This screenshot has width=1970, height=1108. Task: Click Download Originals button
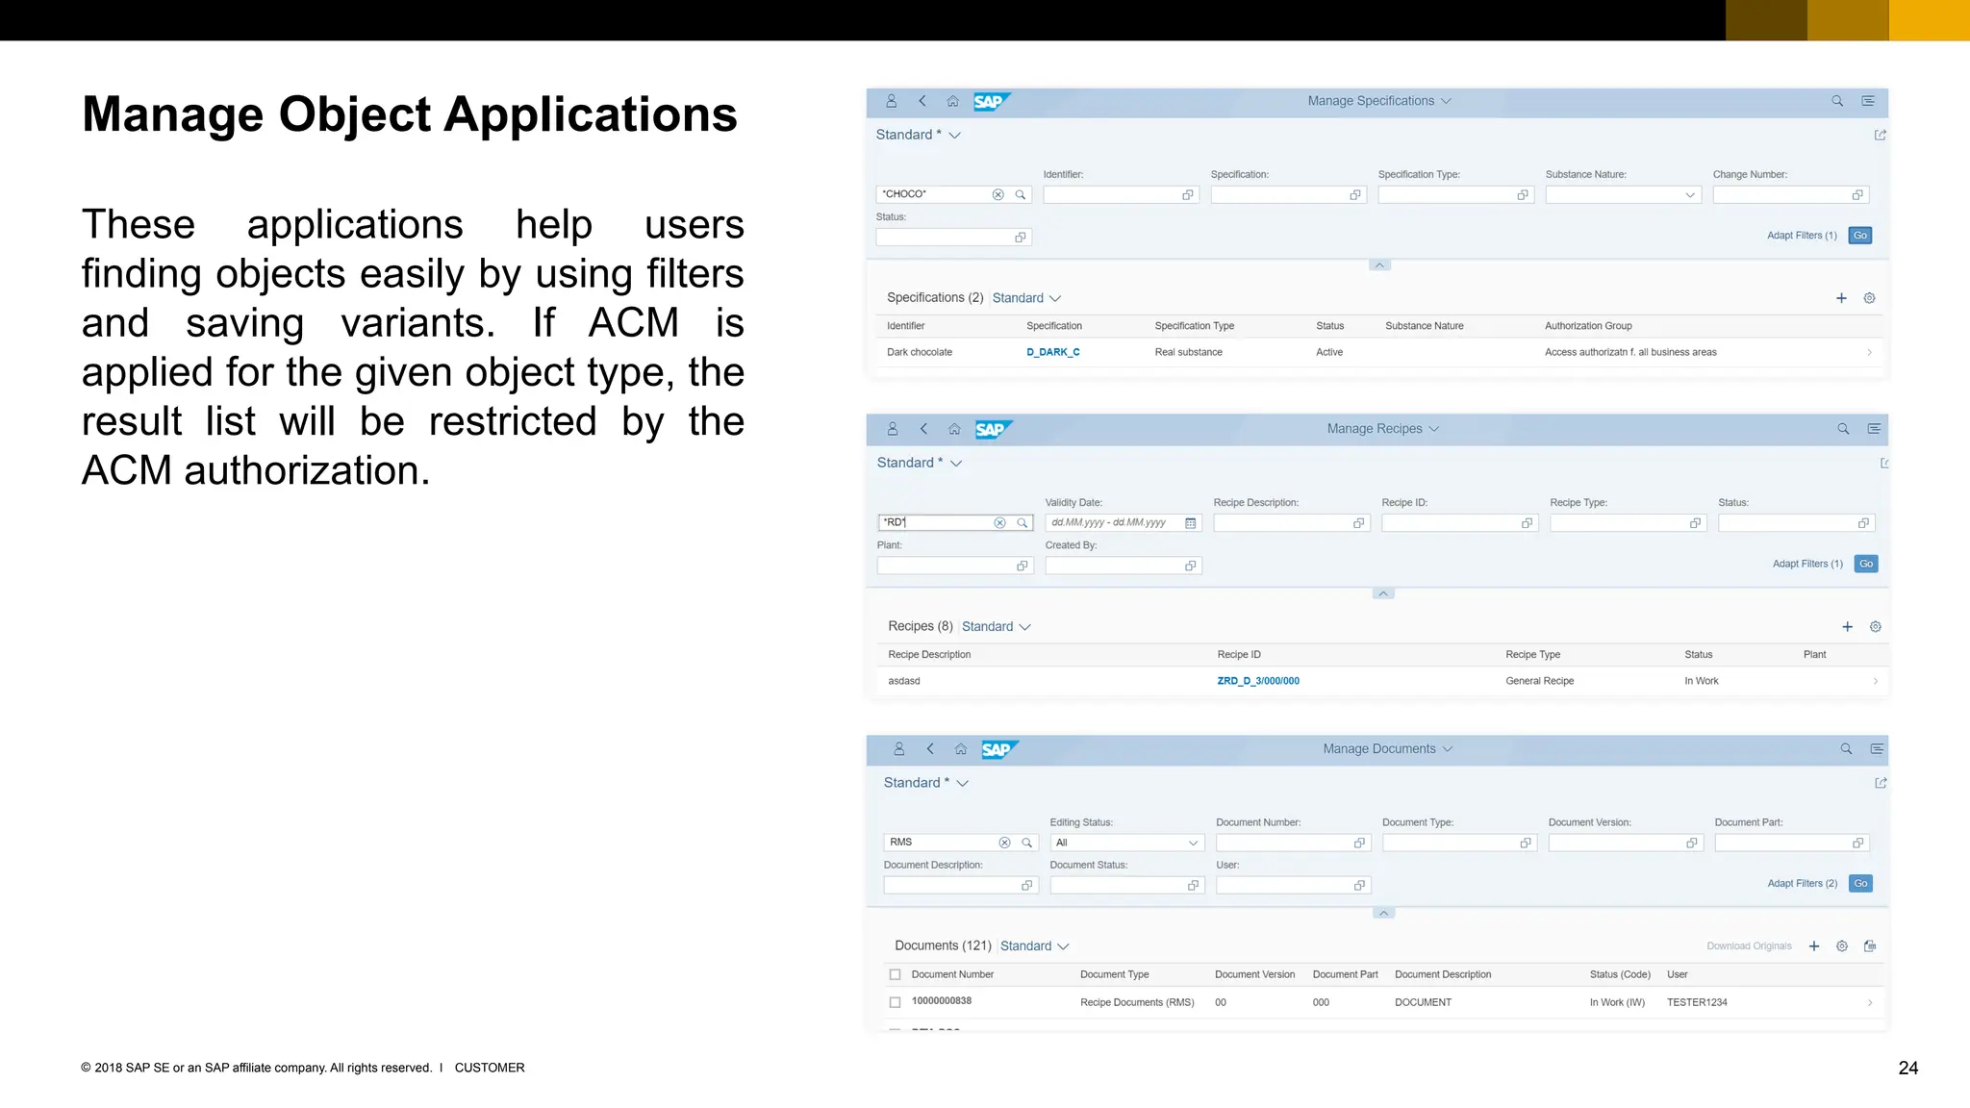[1749, 946]
